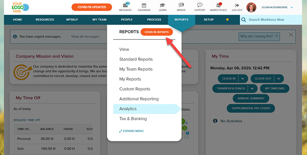Image resolution: width=307 pixels, height=155 pixels.
Task: Open the Calendar icon
Action: click(x=144, y=6)
